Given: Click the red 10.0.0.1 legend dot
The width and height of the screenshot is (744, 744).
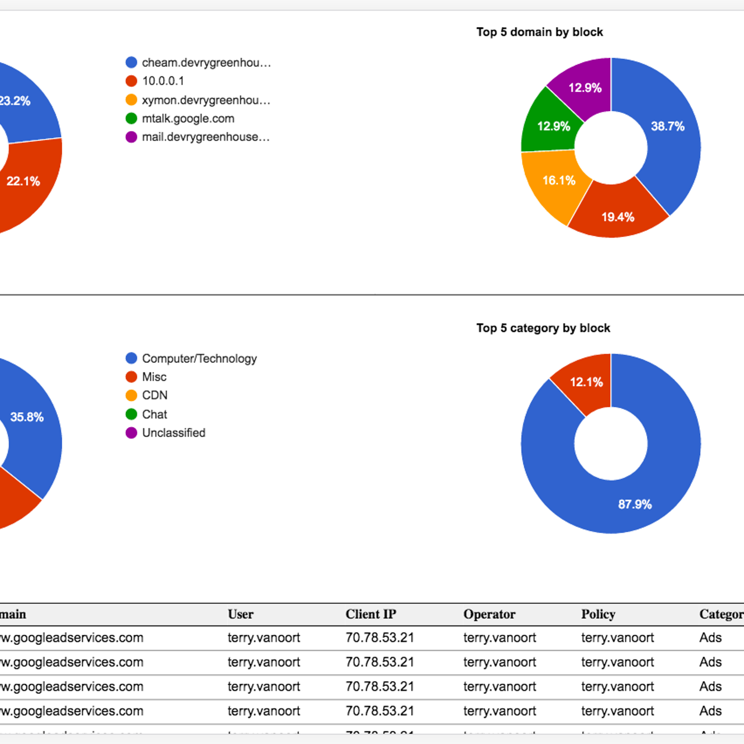Looking at the screenshot, I should click(131, 81).
